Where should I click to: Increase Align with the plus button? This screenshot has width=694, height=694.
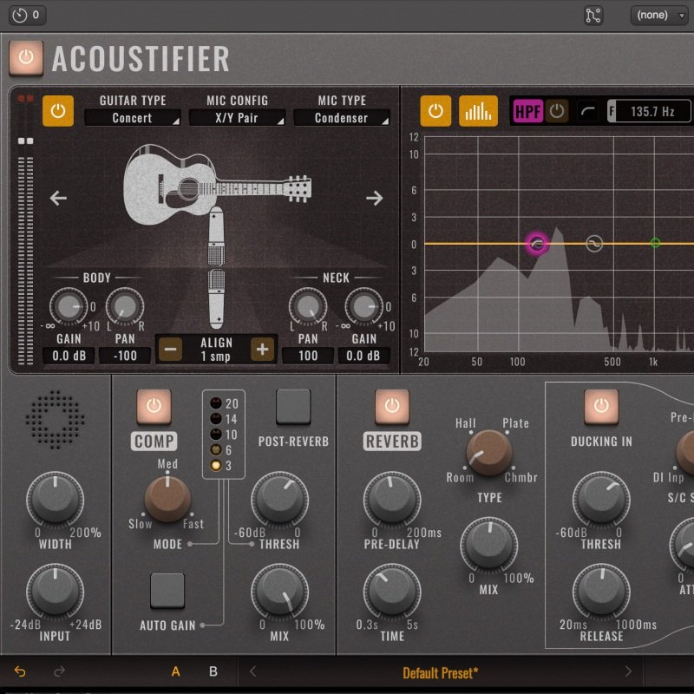pos(263,350)
